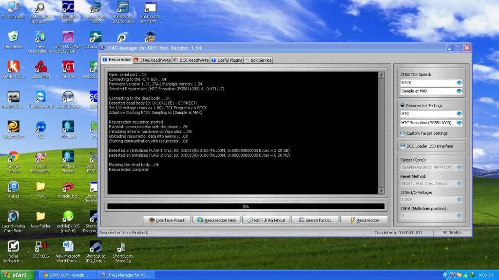Open the Nexus Root Toolkit icon
The image size is (499, 280).
pyautogui.click(x=95, y=12)
